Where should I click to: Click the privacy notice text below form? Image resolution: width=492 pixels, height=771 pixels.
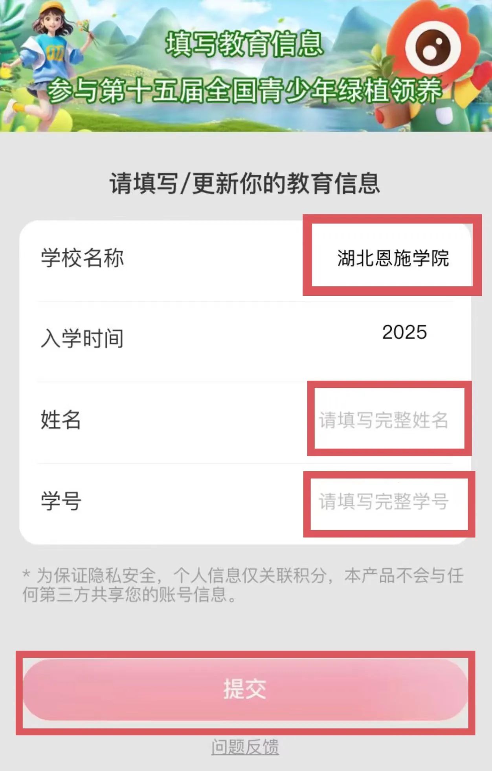click(x=243, y=585)
